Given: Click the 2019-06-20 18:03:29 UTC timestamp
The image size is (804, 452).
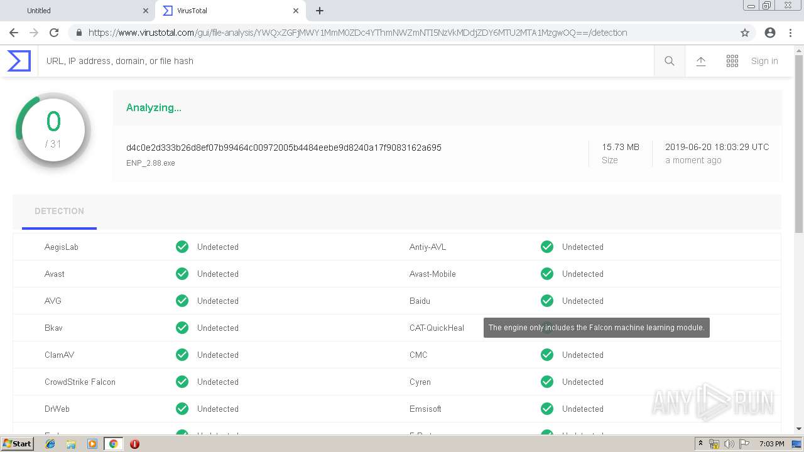Looking at the screenshot, I should (717, 147).
